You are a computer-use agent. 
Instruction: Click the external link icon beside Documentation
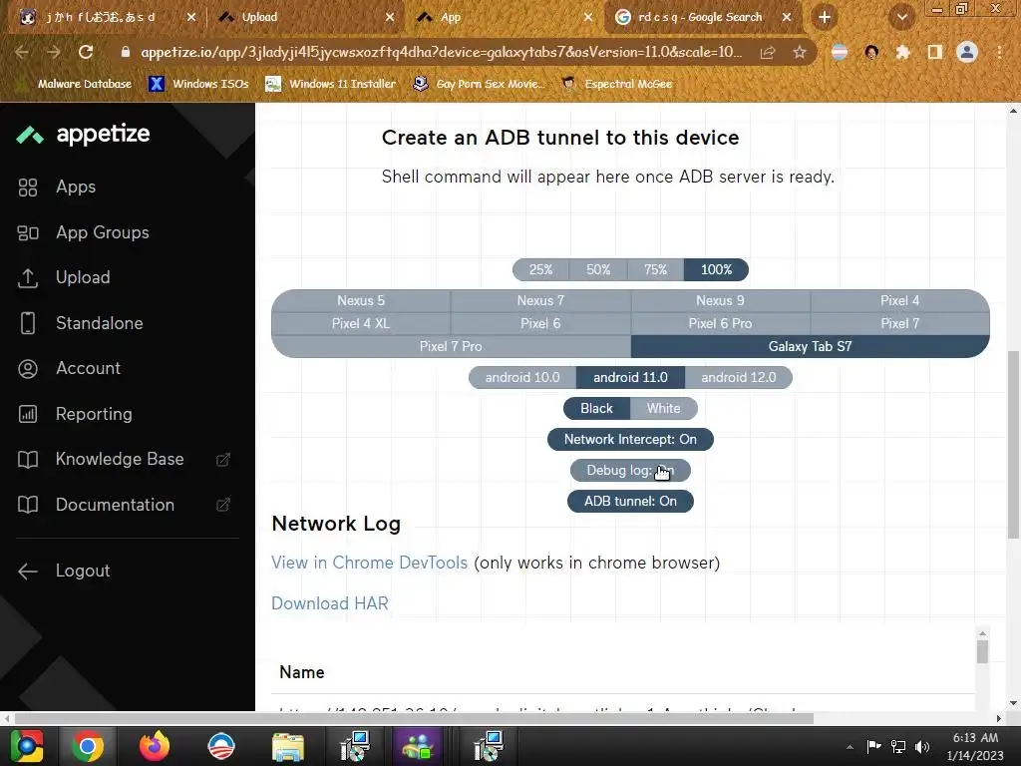(x=223, y=505)
